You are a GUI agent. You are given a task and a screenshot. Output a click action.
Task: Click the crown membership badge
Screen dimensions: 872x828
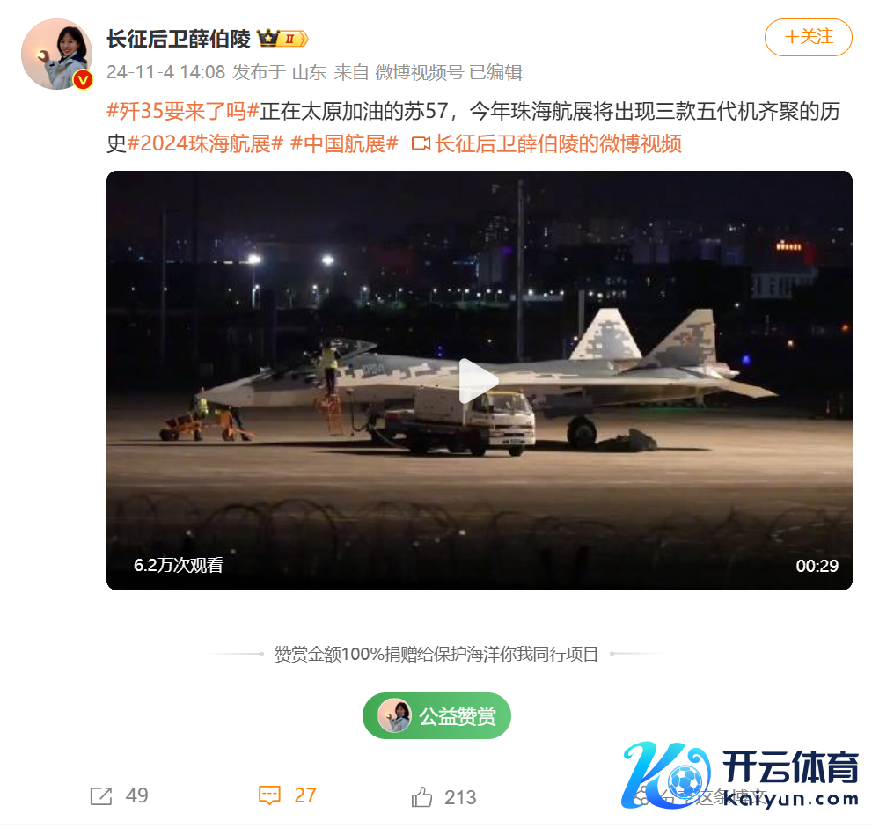tap(283, 39)
